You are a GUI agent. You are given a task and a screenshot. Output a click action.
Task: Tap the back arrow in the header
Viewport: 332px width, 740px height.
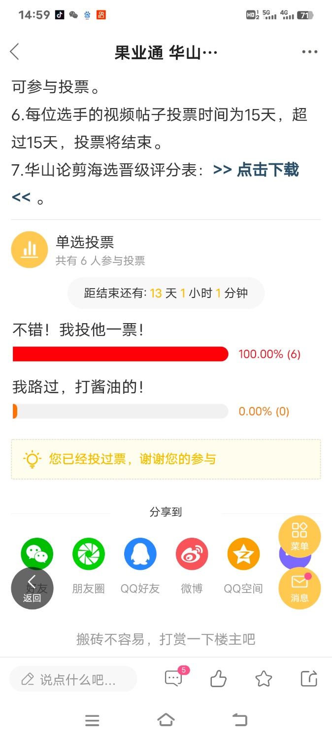click(15, 51)
